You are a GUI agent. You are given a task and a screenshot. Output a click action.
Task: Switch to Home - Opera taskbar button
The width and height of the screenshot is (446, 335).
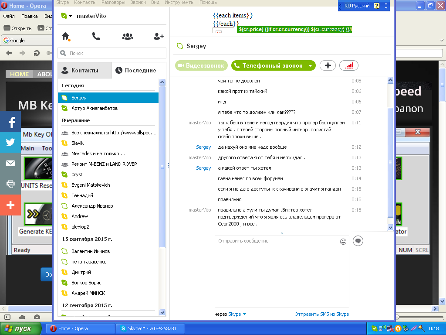[80, 328]
